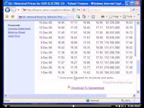Viewport: 144px width, 108px height.
Task: Click the Favorites Center star icon
Action: (x=7, y=16)
